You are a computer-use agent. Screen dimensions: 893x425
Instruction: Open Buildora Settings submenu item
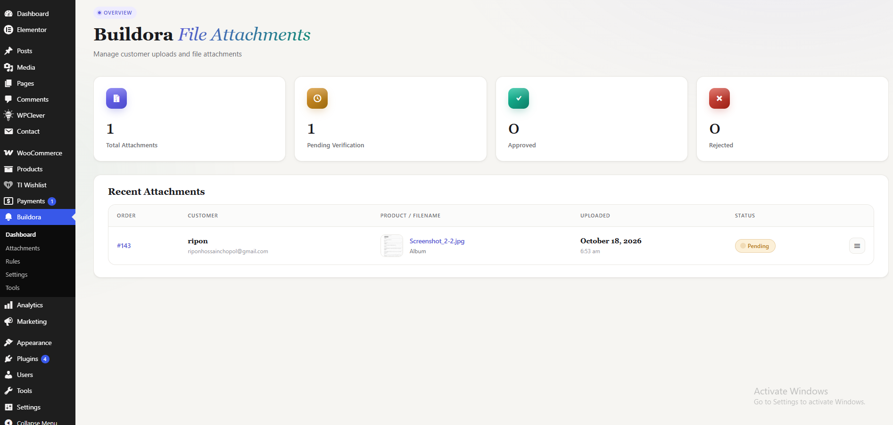pyautogui.click(x=17, y=274)
